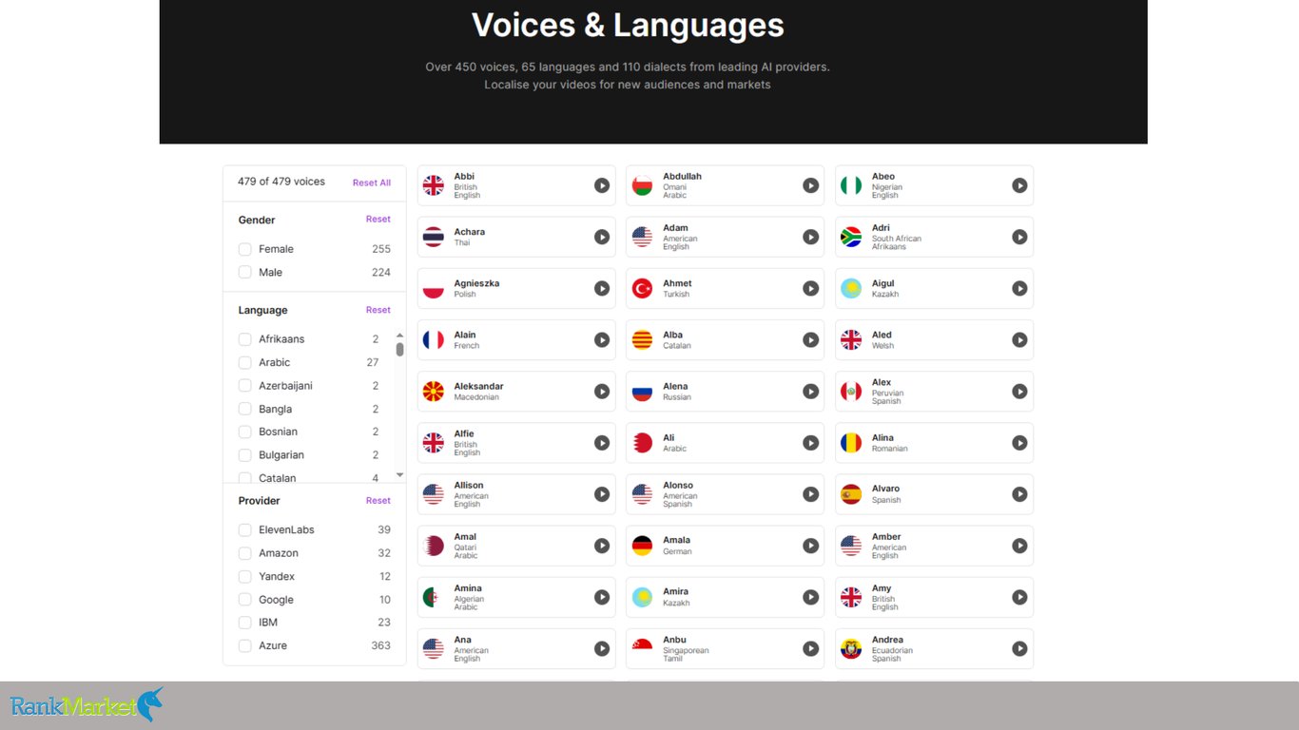Select the Alain voice French flag
Image resolution: width=1299 pixels, height=730 pixels.
point(434,339)
